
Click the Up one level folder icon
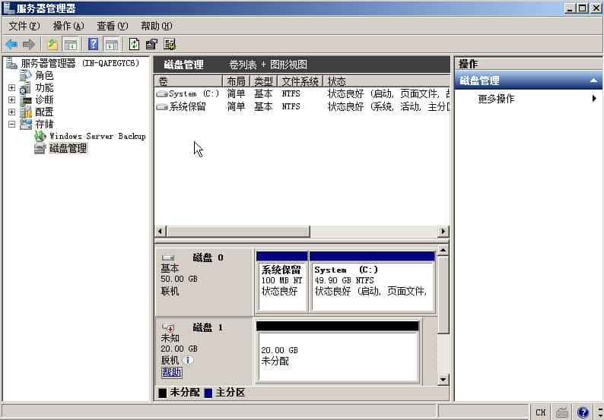click(52, 44)
